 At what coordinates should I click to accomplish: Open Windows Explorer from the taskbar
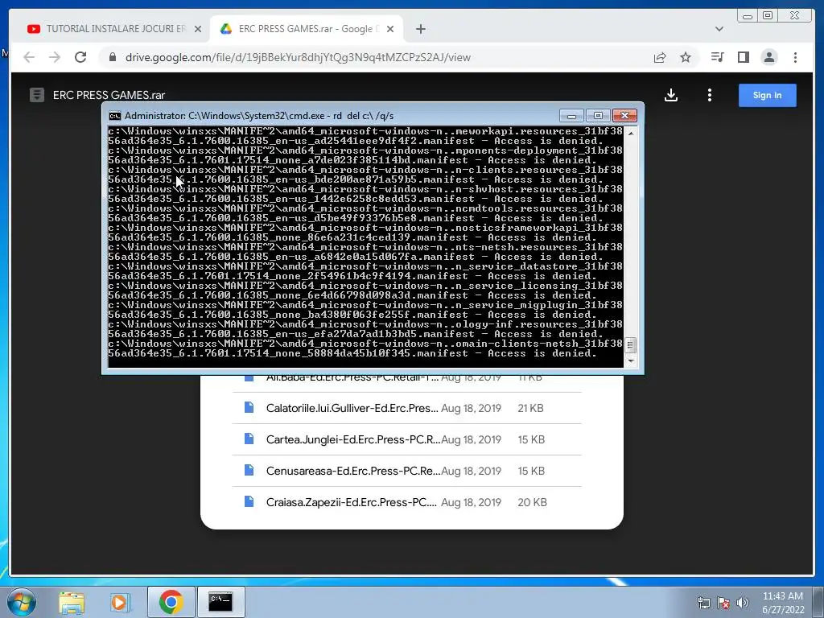[72, 602]
